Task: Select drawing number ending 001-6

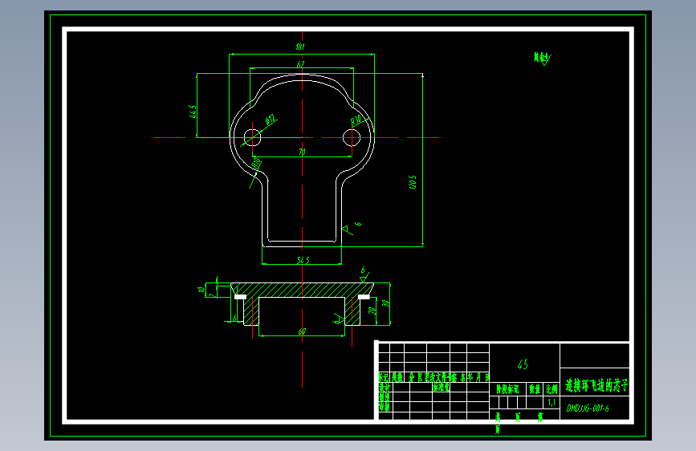Action: tap(588, 408)
